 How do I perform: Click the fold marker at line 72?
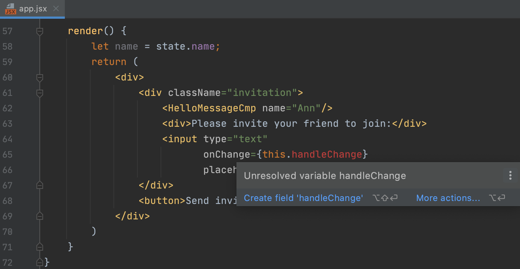pos(39,262)
